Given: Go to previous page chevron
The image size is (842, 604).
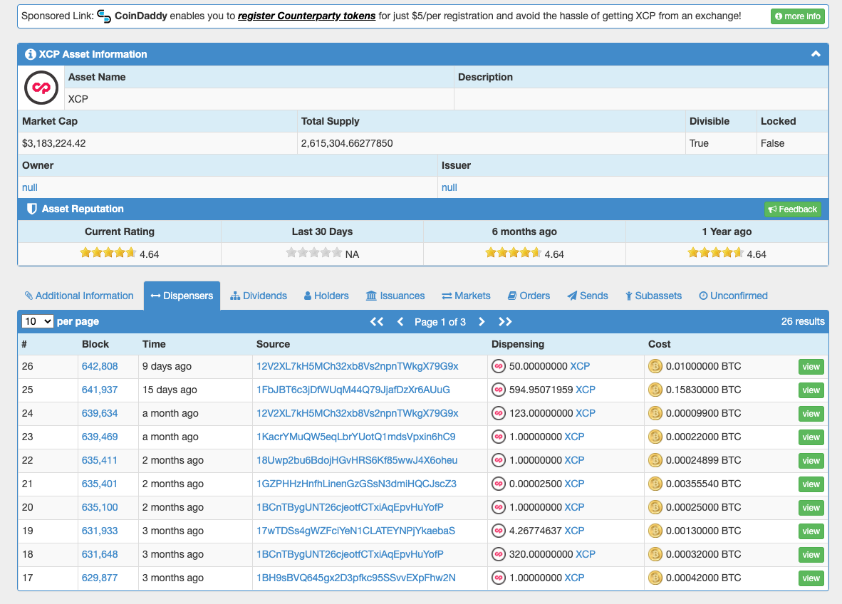Looking at the screenshot, I should coord(400,322).
